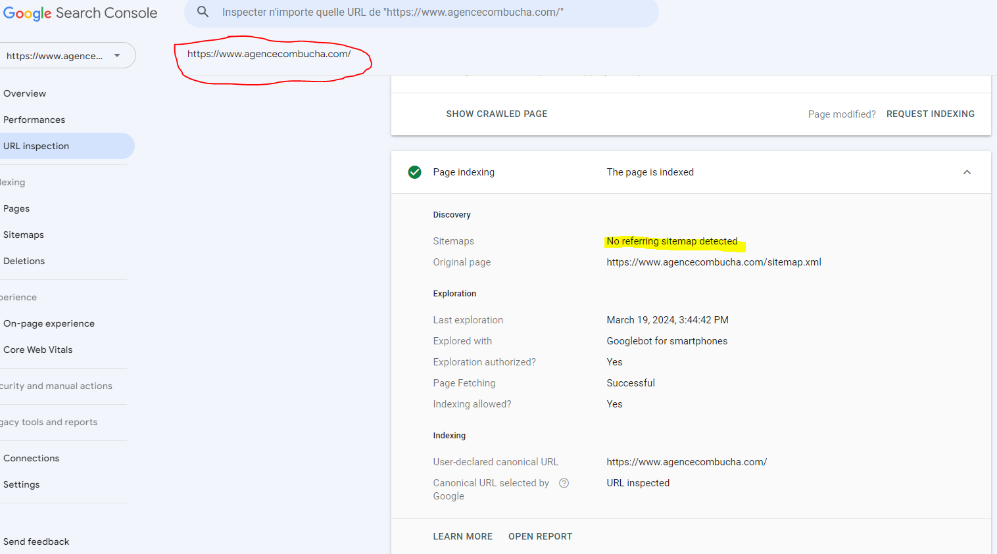Click the last exploration date March 19, 2024
This screenshot has width=997, height=554.
pyautogui.click(x=668, y=320)
